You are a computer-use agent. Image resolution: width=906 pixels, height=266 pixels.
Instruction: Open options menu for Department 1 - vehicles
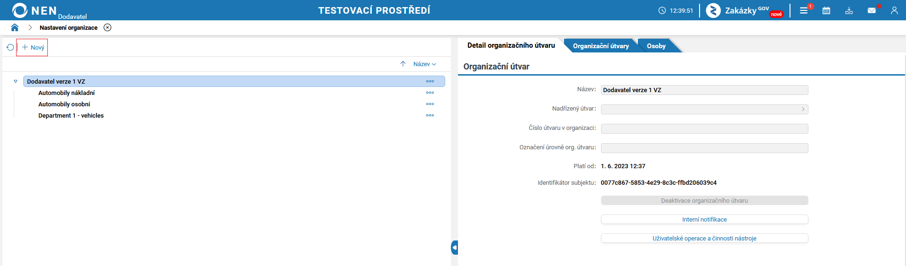pyautogui.click(x=430, y=115)
